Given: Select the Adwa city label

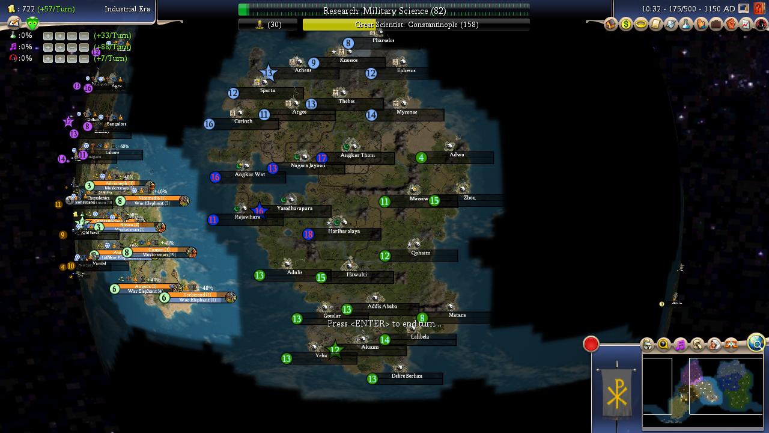Looking at the screenshot, I should [x=457, y=155].
